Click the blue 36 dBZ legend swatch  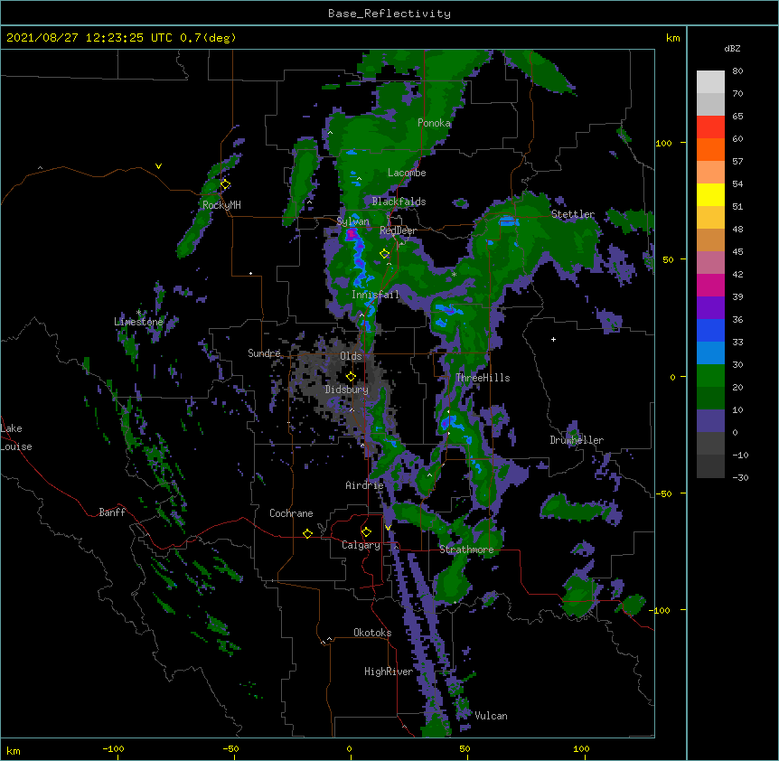coord(710,330)
